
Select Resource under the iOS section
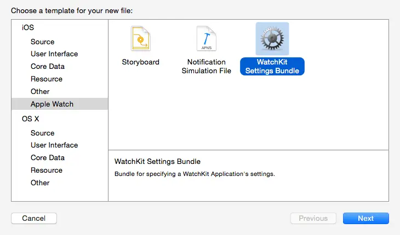(47, 79)
